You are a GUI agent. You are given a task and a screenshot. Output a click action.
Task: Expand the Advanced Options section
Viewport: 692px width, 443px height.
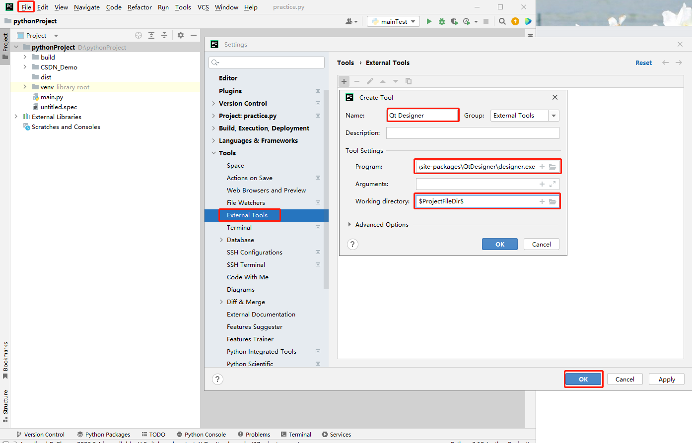[350, 225]
